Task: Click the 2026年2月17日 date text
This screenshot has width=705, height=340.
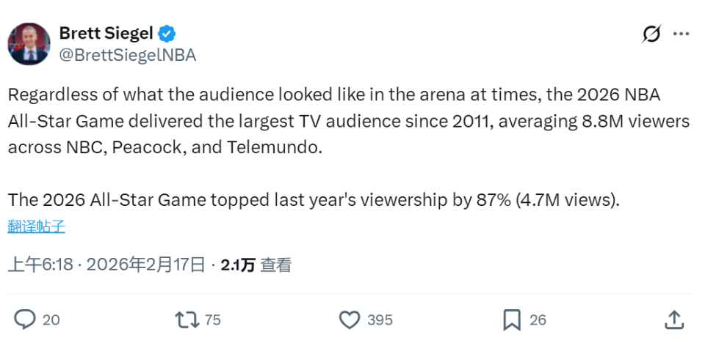Action: [145, 265]
